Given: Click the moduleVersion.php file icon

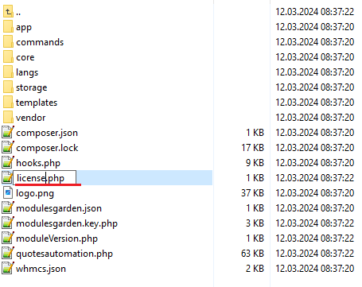Looking at the screenshot, I should pos(8,238).
